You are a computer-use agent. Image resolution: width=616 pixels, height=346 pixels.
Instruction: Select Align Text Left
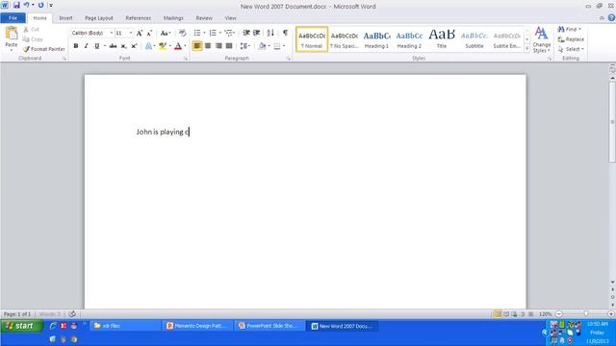[x=197, y=46]
